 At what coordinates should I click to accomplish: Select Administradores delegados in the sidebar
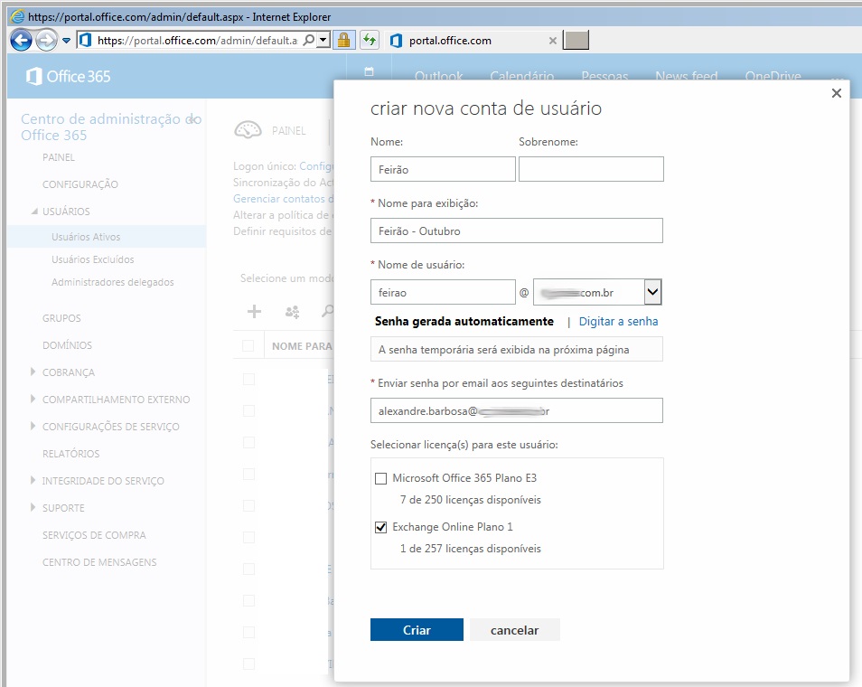pos(113,282)
